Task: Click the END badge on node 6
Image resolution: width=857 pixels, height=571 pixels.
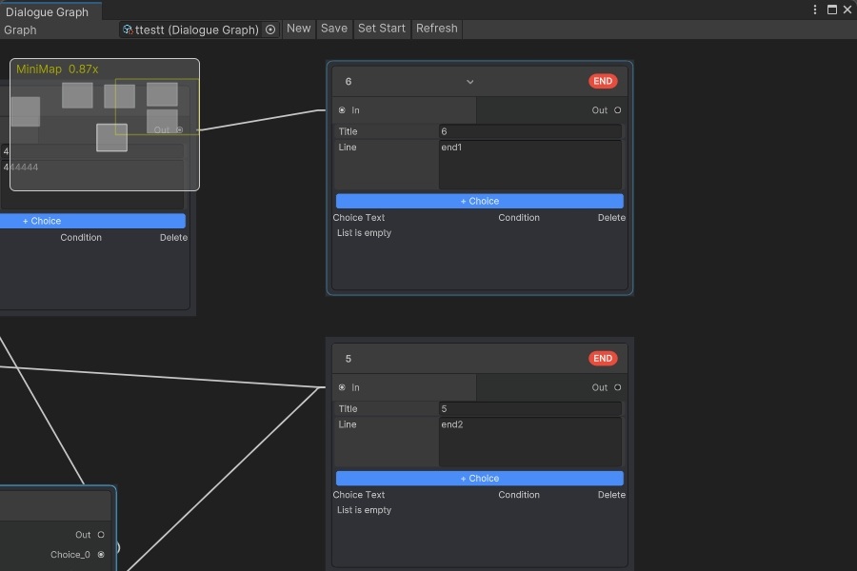Action: coord(603,82)
